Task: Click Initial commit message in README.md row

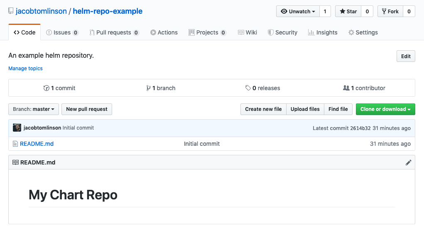Action: coord(202,144)
